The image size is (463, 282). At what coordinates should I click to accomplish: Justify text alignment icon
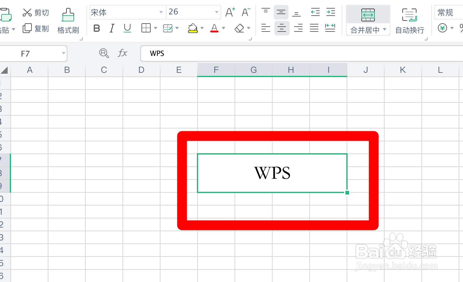(314, 28)
